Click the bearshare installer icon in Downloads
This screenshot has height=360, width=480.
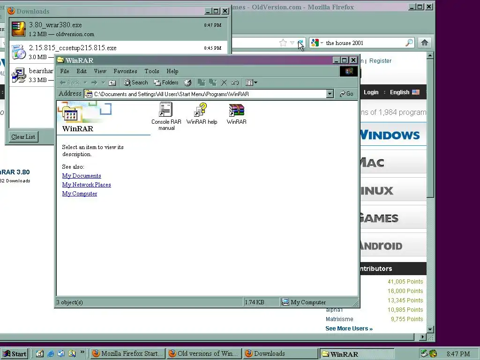pyautogui.click(x=18, y=75)
